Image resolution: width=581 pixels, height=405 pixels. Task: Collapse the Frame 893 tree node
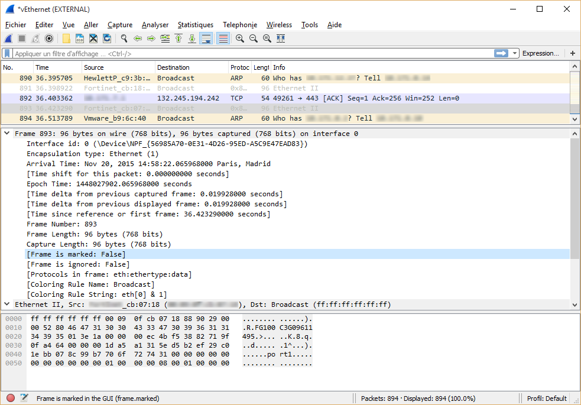[x=7, y=134]
